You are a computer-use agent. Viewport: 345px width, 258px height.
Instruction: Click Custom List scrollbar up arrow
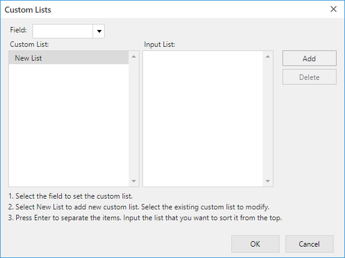pos(133,56)
